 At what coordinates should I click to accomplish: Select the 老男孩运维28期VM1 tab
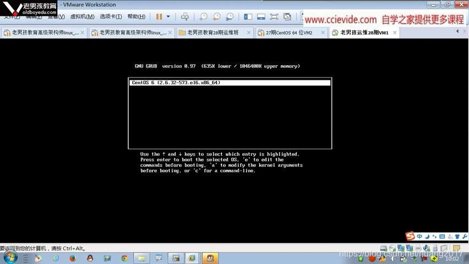[364, 32]
